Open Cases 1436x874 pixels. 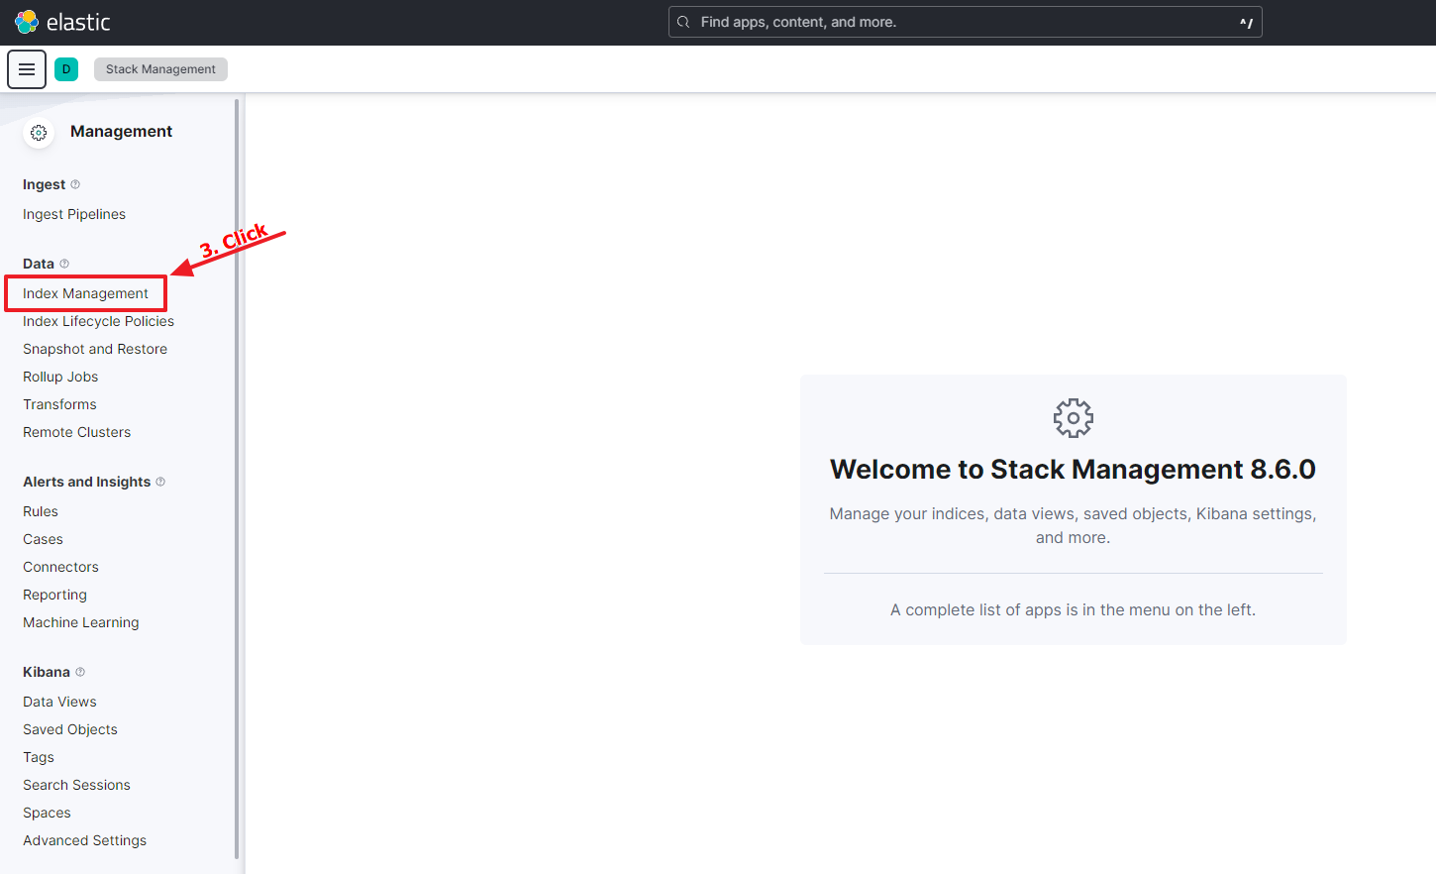(43, 539)
